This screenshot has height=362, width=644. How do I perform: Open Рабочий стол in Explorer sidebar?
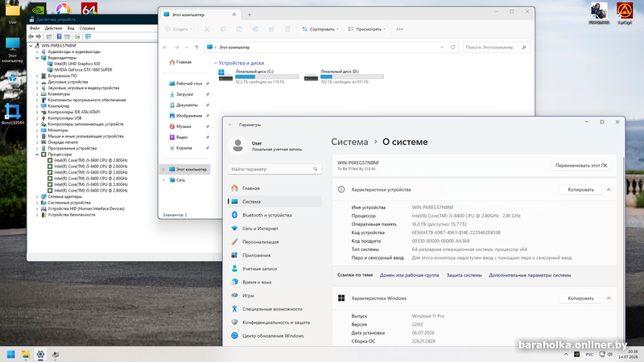(x=189, y=84)
